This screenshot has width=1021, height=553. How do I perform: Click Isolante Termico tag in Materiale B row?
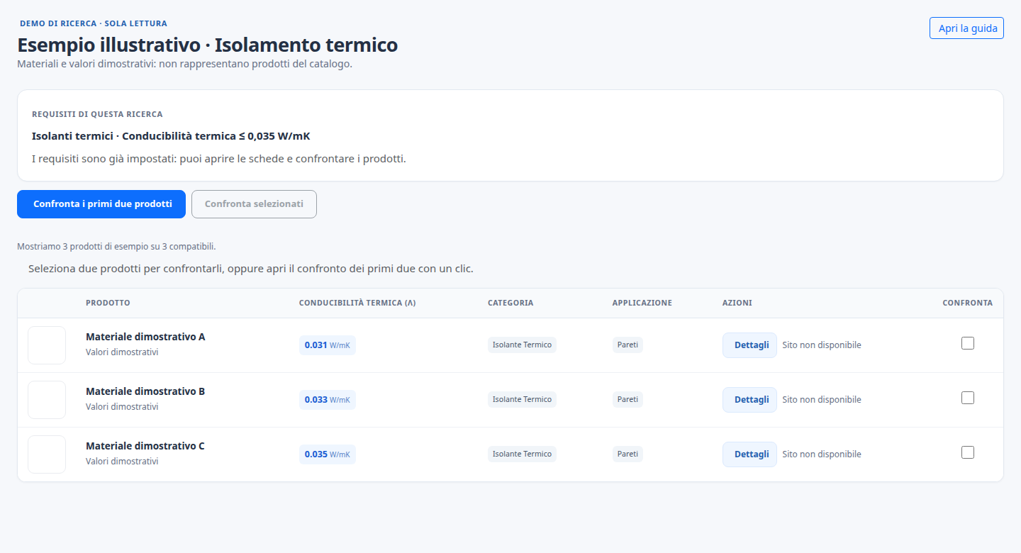[x=522, y=400]
